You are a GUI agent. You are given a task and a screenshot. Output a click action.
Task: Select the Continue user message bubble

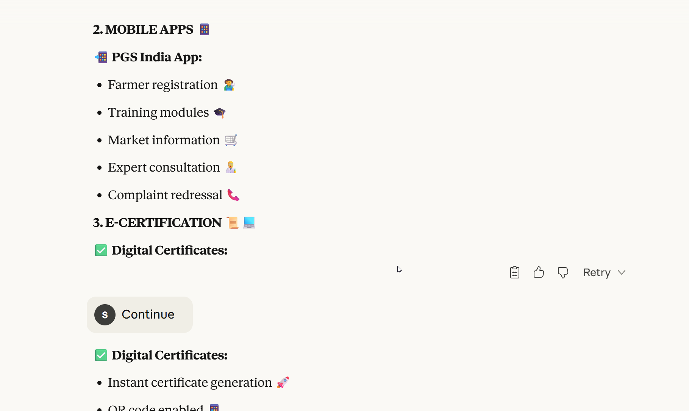(148, 315)
